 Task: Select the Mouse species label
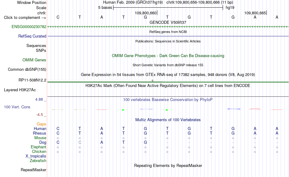pos(40,138)
